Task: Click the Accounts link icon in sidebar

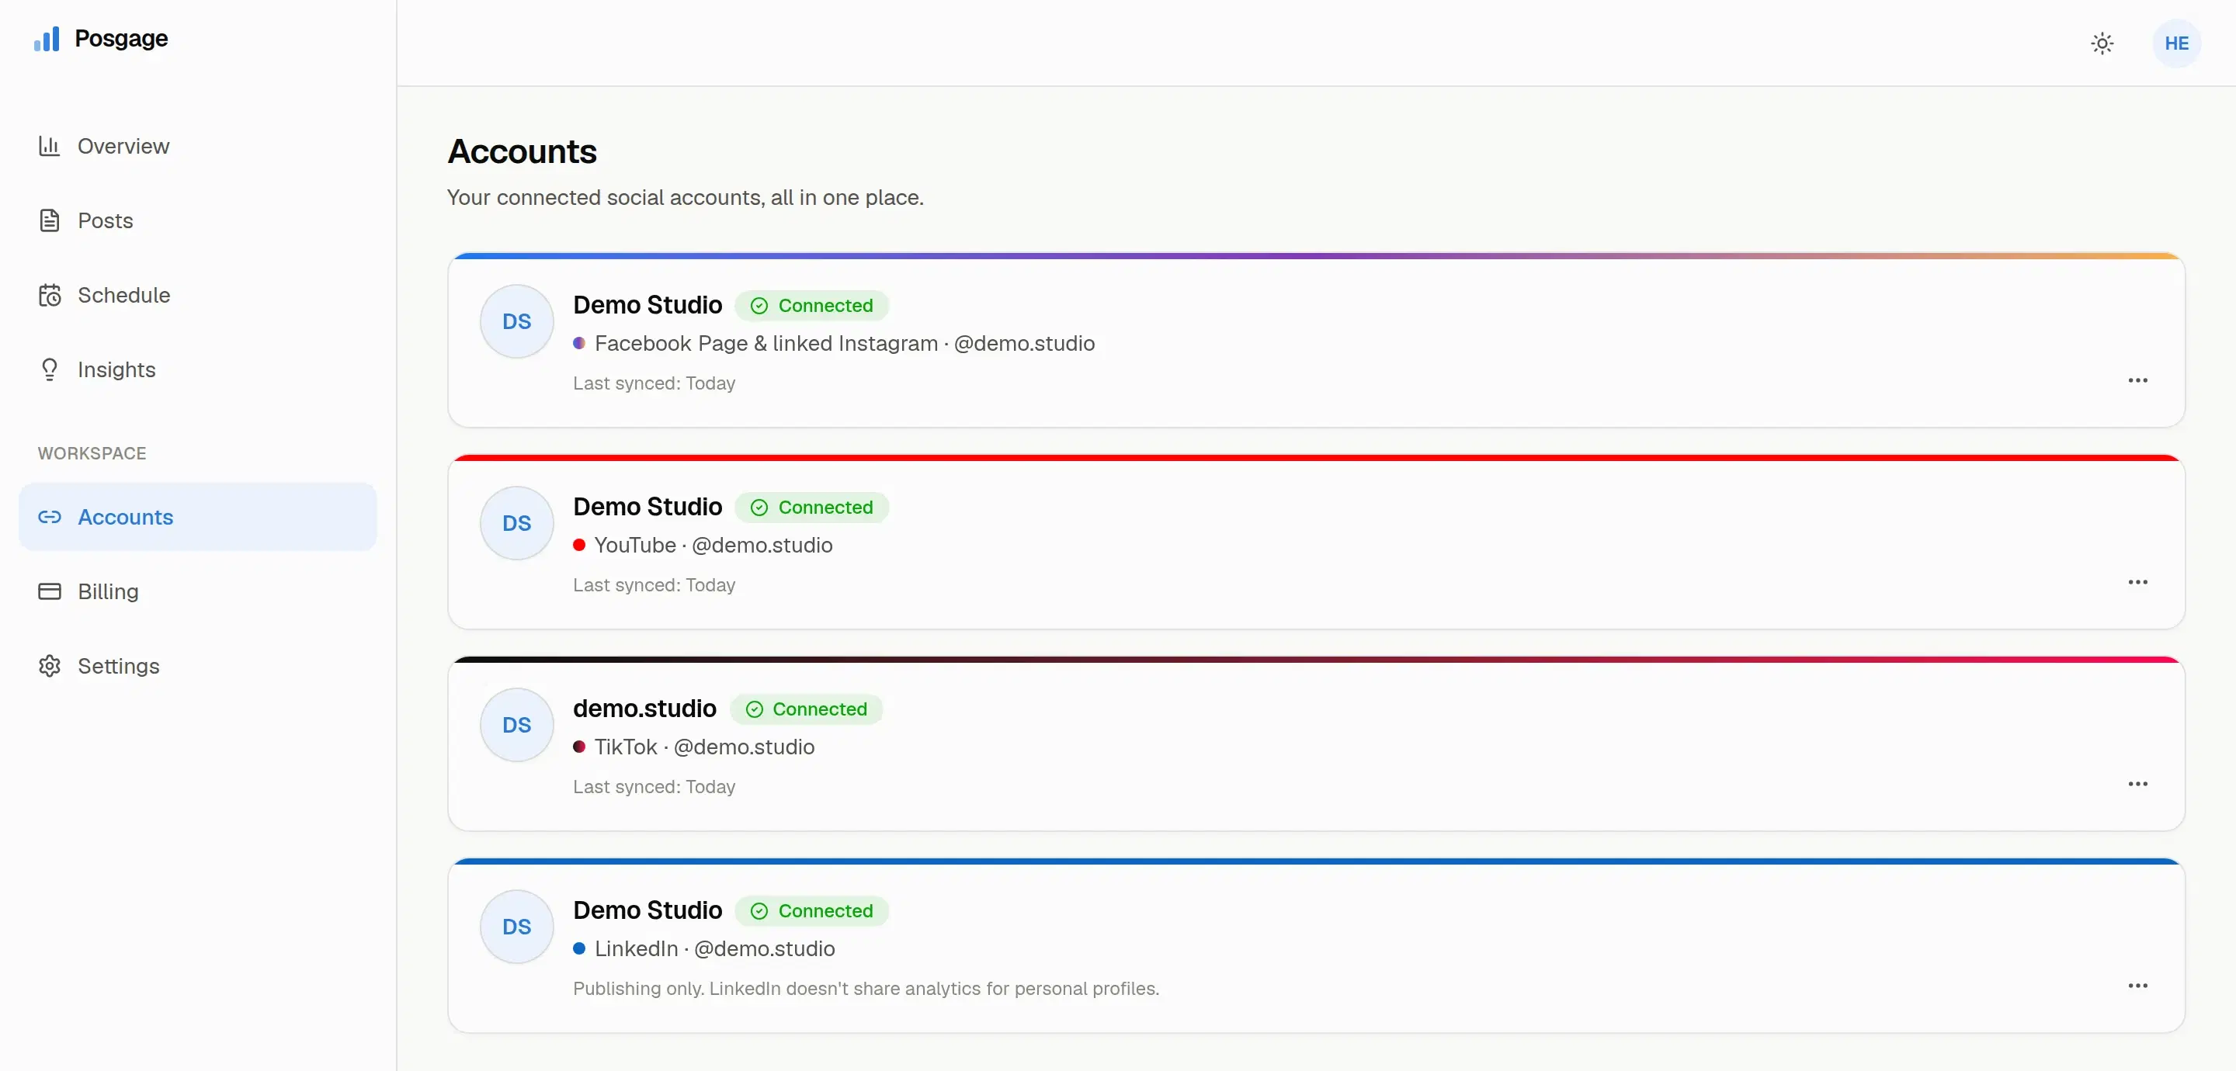Action: point(50,518)
